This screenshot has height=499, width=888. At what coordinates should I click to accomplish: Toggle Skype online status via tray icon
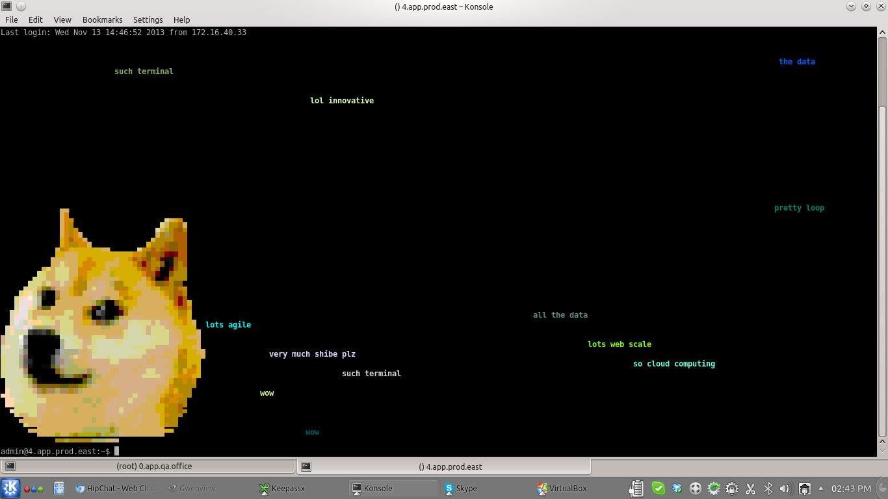coord(658,488)
